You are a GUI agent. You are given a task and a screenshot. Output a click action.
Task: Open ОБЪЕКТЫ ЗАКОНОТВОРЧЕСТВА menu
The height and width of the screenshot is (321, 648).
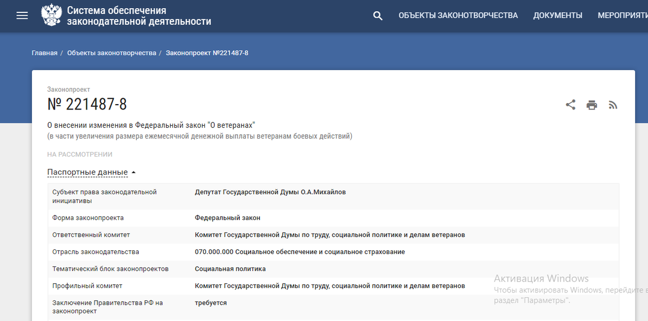point(458,16)
